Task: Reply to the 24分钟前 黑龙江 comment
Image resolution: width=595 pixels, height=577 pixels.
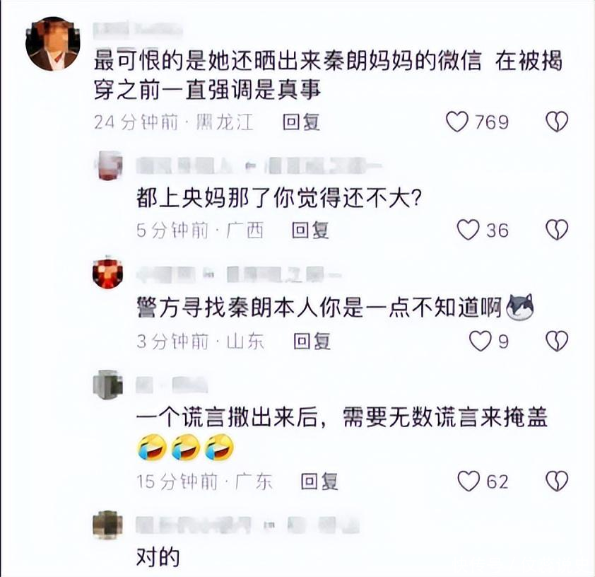Action: [x=301, y=122]
